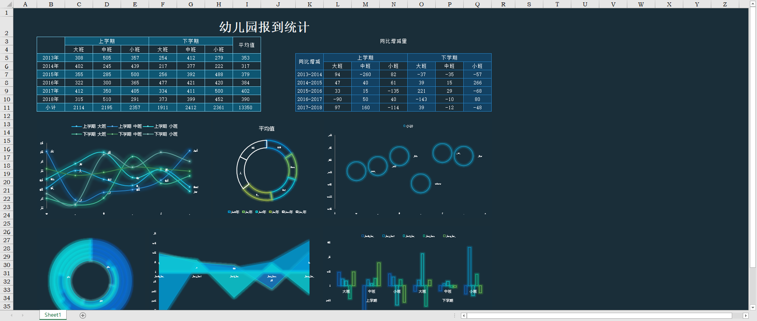The height and width of the screenshot is (321, 757).
Task: Select the cell containing 2412
Action: (x=191, y=108)
